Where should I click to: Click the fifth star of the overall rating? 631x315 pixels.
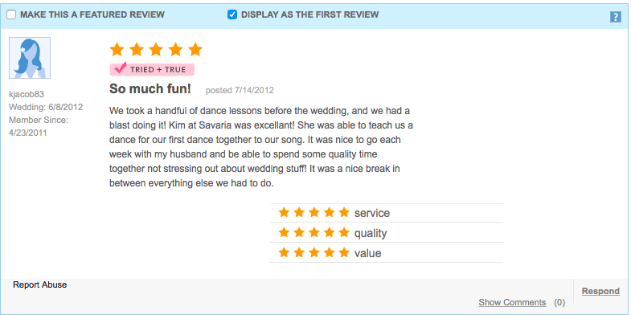(x=195, y=50)
